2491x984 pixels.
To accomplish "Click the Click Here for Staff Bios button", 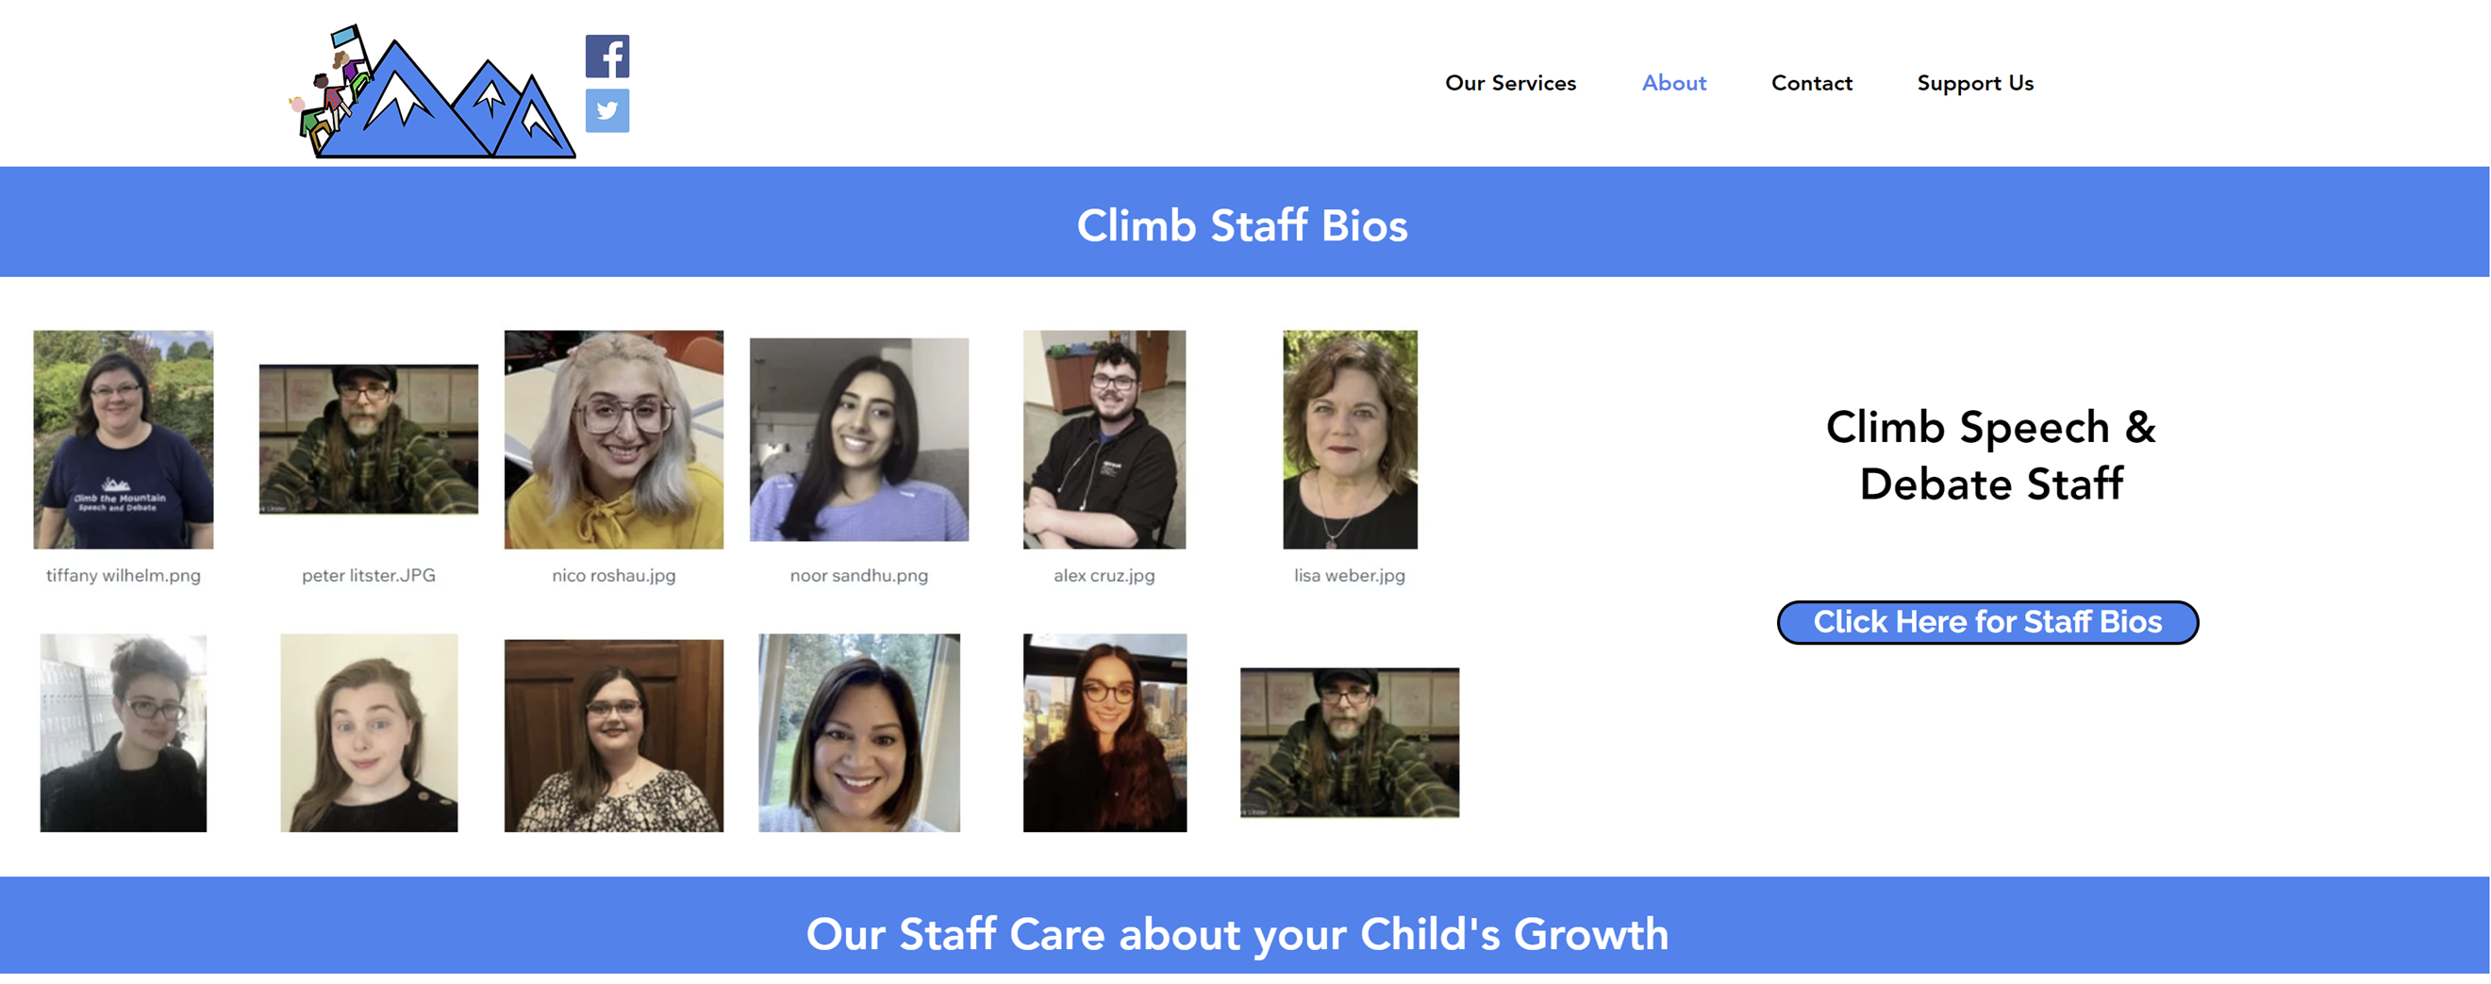I will coord(1987,621).
